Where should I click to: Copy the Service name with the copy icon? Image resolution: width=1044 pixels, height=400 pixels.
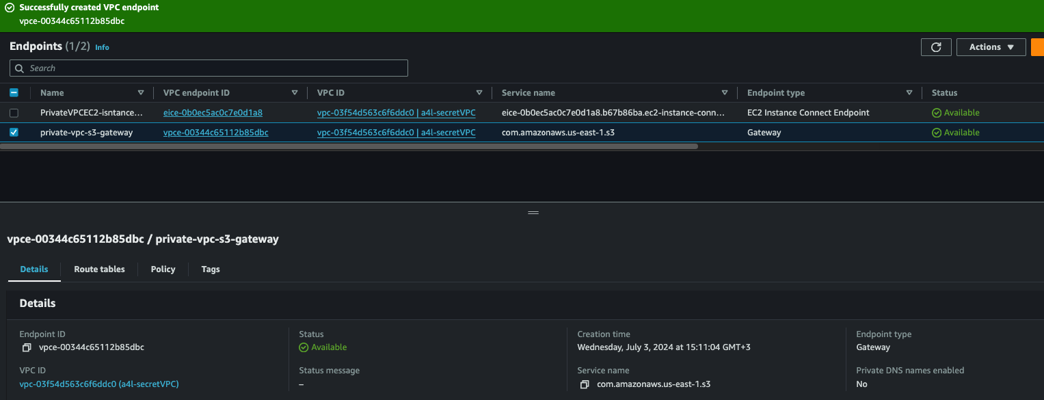click(585, 384)
